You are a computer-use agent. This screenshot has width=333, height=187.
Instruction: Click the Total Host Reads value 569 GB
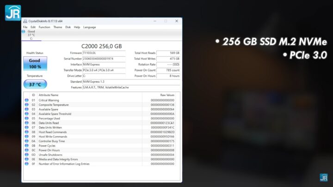tap(168, 53)
